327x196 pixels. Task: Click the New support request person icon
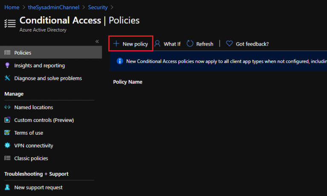coord(7,187)
